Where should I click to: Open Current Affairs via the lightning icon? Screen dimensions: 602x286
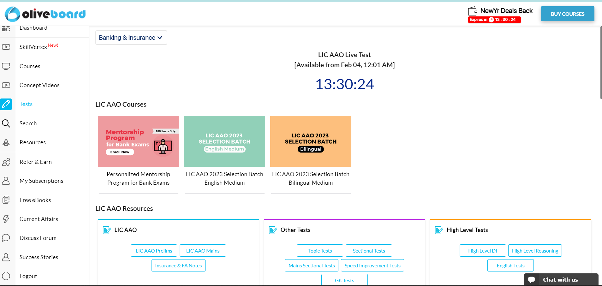click(6, 219)
